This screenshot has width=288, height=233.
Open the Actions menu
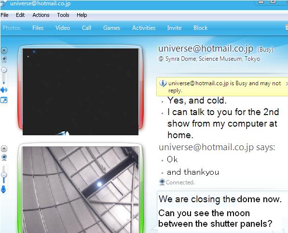tap(41, 15)
